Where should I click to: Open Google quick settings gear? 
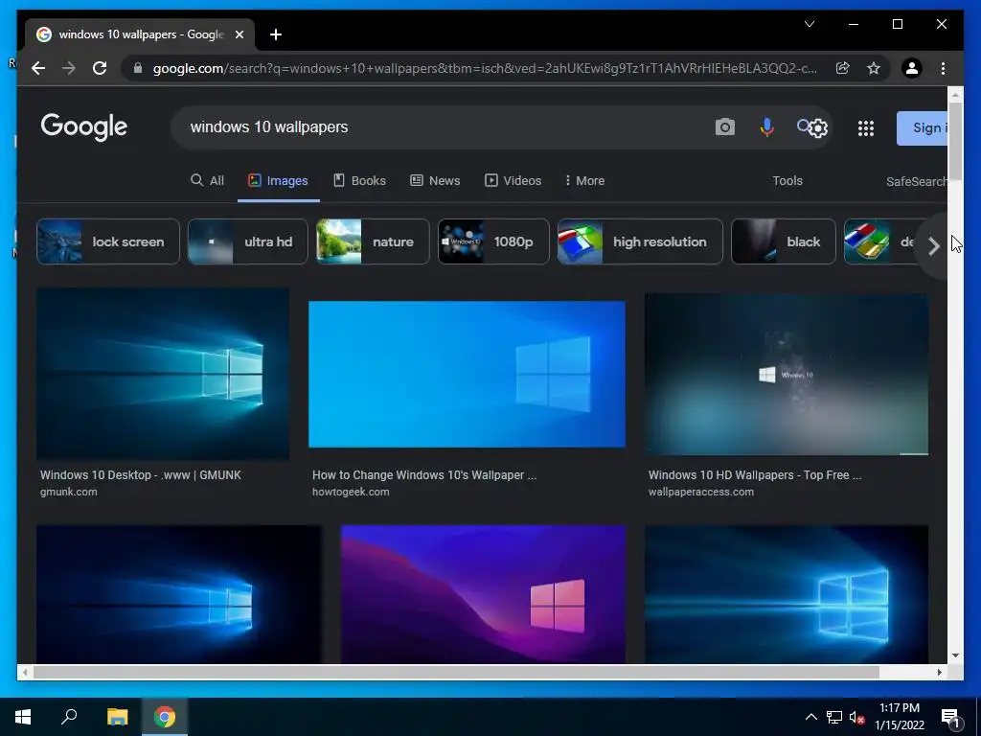point(818,128)
